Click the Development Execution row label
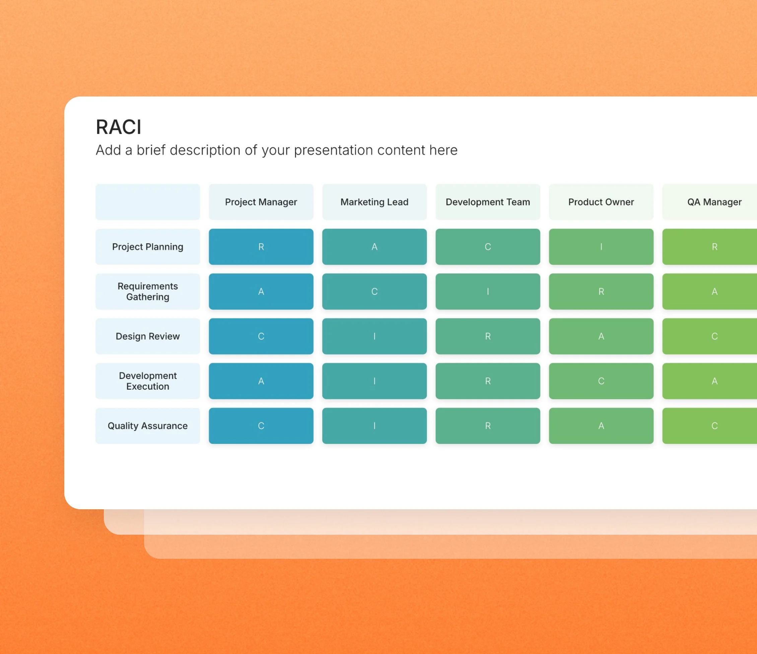 click(148, 381)
